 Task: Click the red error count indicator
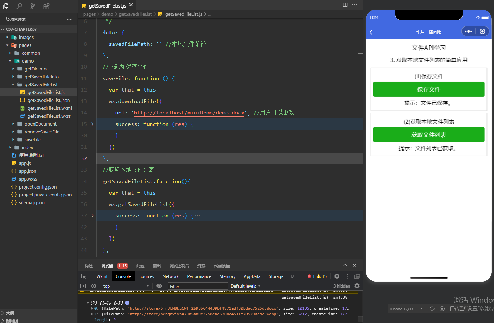(x=311, y=276)
